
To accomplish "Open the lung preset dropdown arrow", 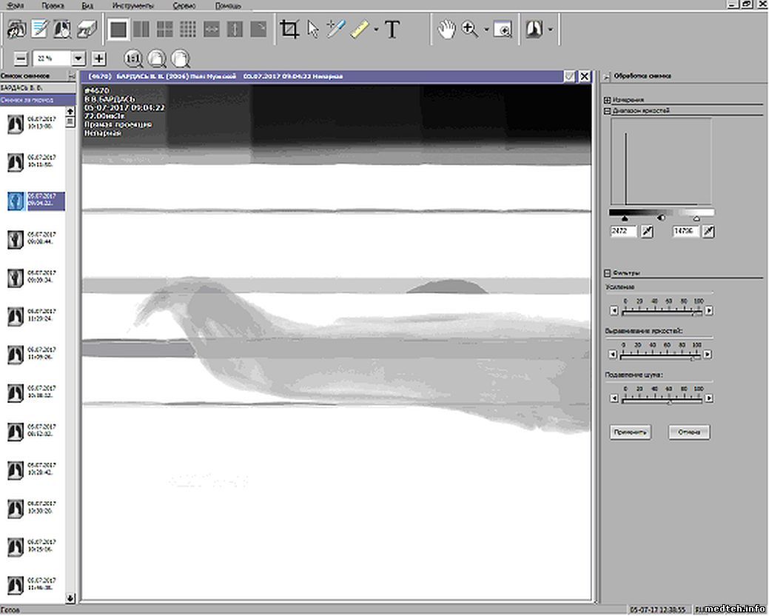I will [x=551, y=30].
